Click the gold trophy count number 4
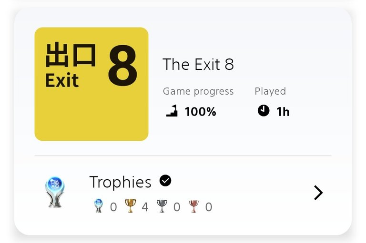 (x=145, y=207)
